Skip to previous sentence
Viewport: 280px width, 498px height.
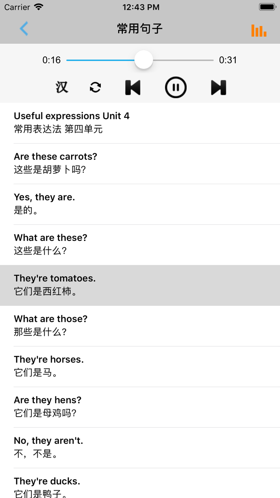133,87
